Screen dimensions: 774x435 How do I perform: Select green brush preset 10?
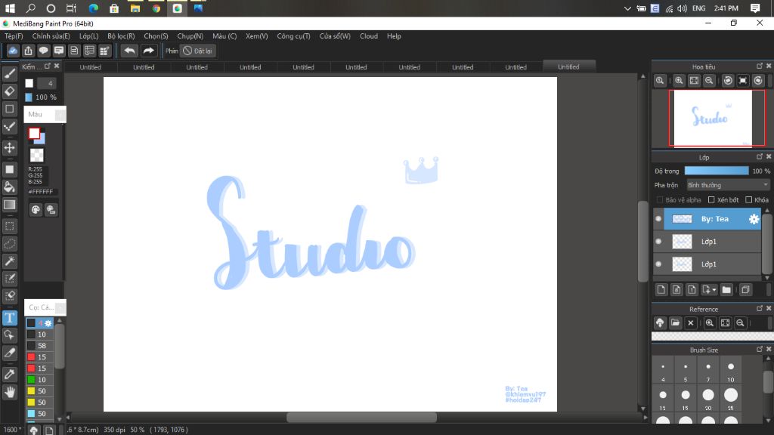(39, 380)
